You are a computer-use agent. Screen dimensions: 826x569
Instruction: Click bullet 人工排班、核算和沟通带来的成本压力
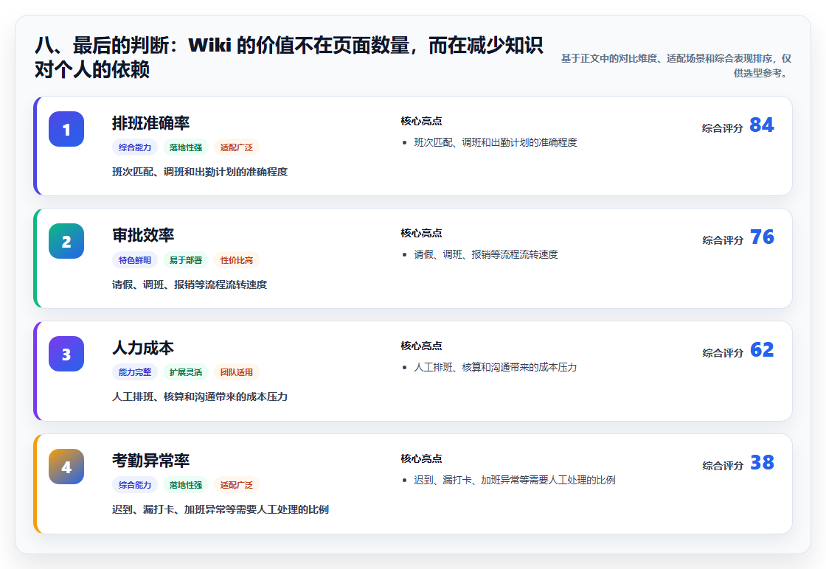(495, 367)
